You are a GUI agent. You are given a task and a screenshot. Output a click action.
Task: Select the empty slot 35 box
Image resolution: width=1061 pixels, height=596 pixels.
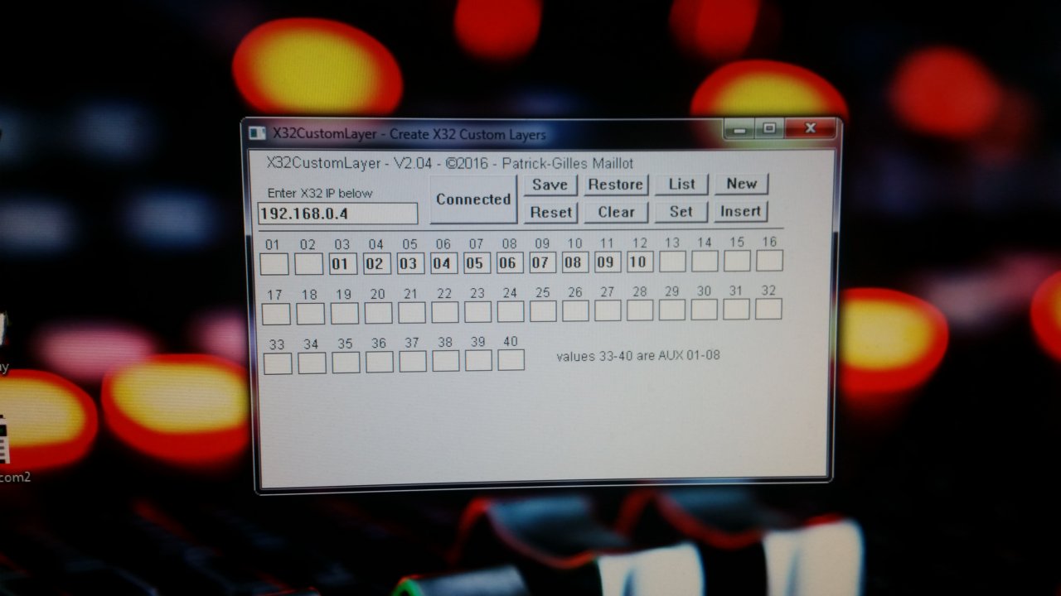(346, 363)
